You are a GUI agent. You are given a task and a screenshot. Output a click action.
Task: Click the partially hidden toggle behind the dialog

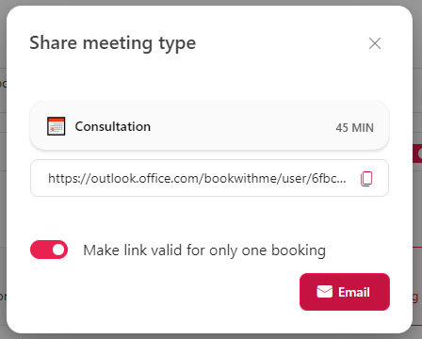(x=417, y=153)
